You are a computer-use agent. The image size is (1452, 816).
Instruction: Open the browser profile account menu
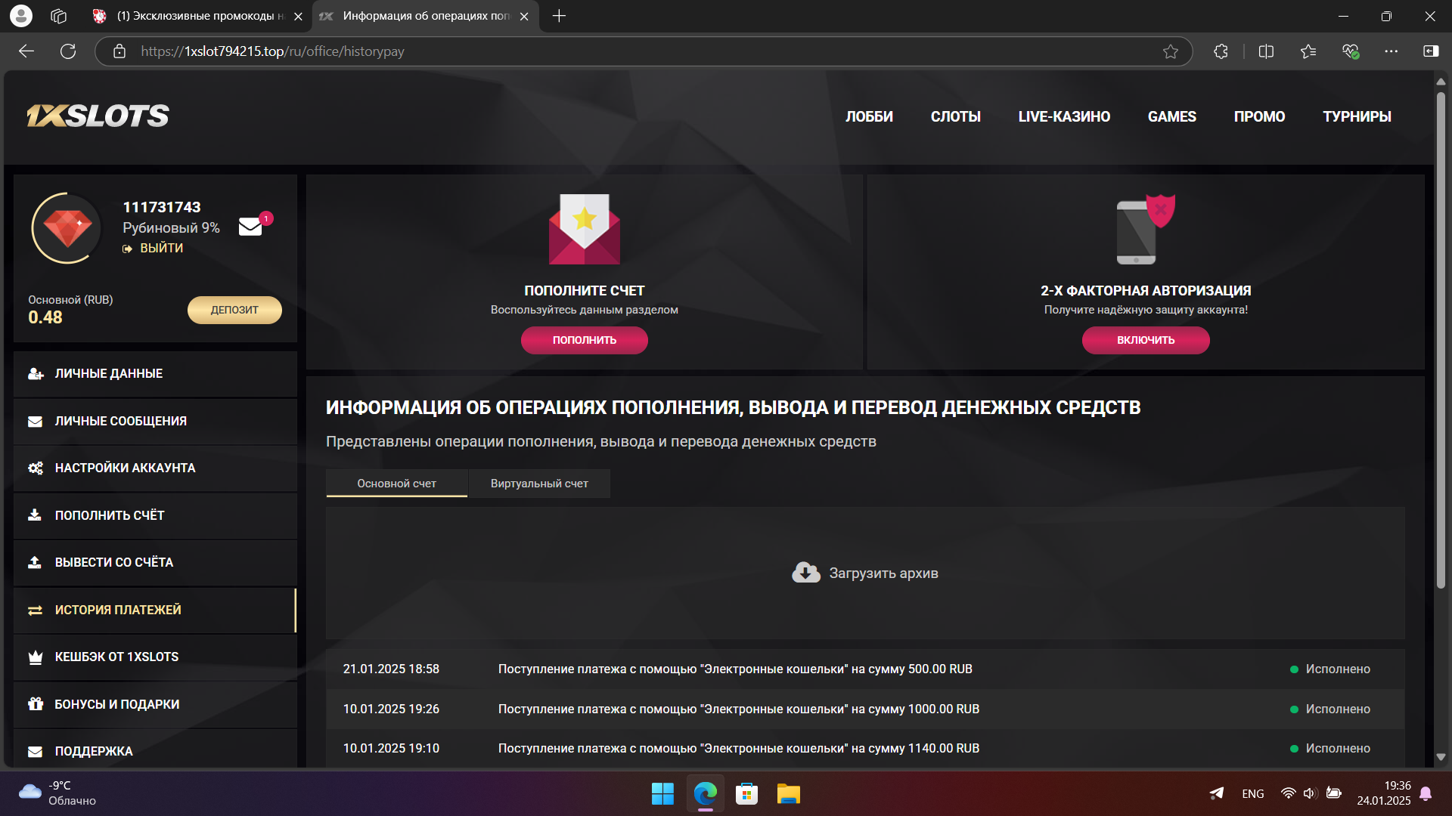point(21,15)
